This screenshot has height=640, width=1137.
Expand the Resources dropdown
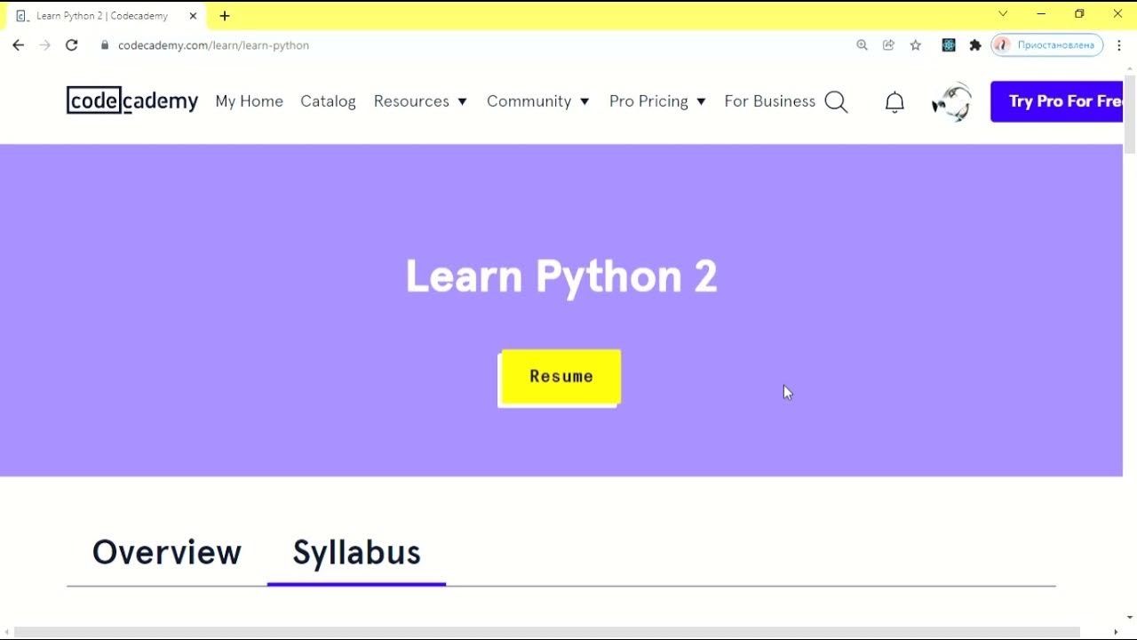point(420,101)
